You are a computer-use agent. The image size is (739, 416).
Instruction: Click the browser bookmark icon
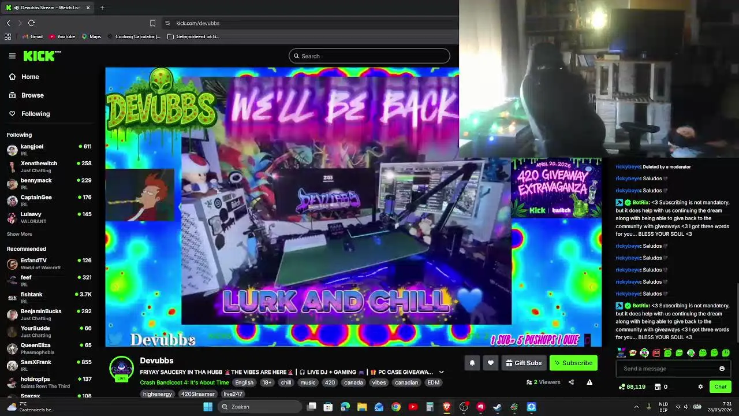pos(152,23)
